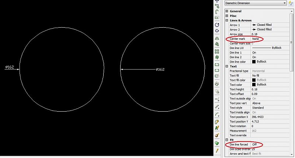Screen dimensions: 295x158
Task: Select the green 3D Array tool icon
Action: (x=217, y=57)
